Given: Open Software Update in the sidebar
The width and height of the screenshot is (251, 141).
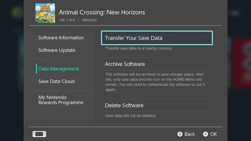Looking at the screenshot, I should tap(57, 50).
